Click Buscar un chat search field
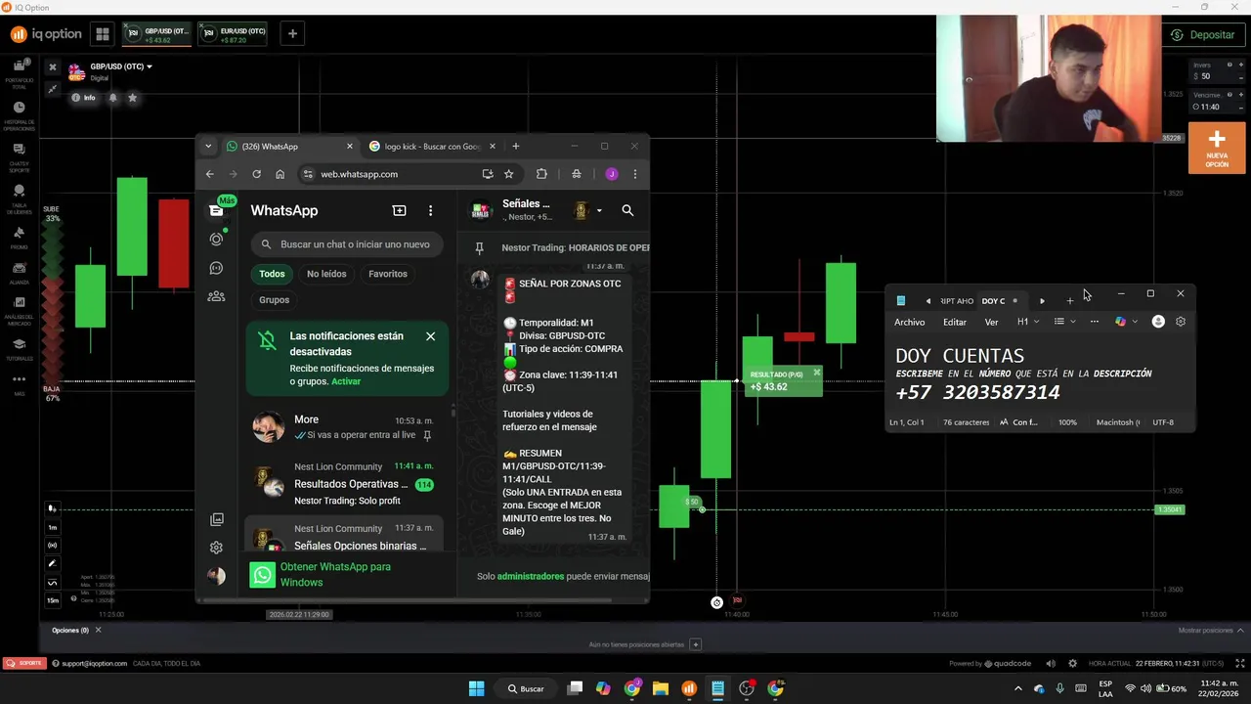The height and width of the screenshot is (704, 1251). [x=347, y=244]
